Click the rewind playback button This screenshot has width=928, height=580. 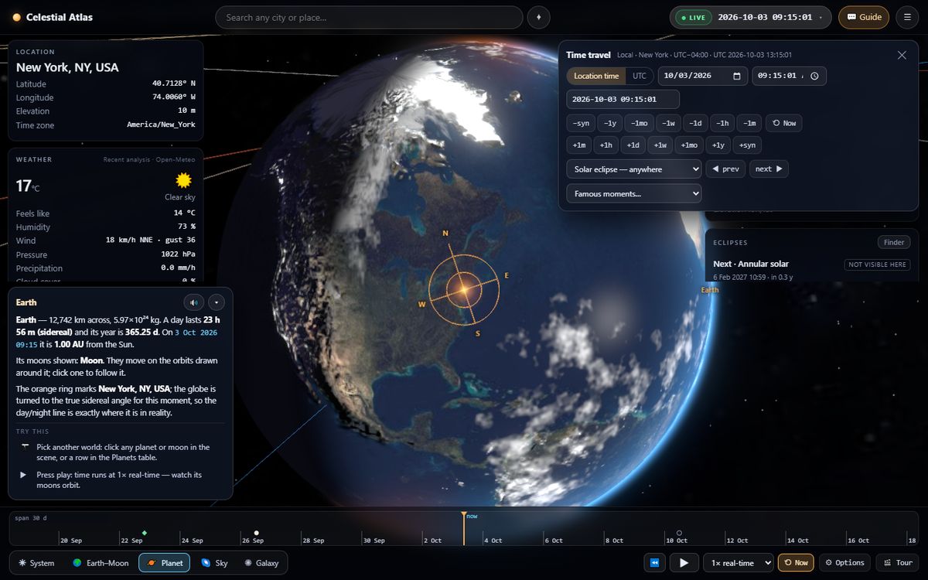(654, 562)
